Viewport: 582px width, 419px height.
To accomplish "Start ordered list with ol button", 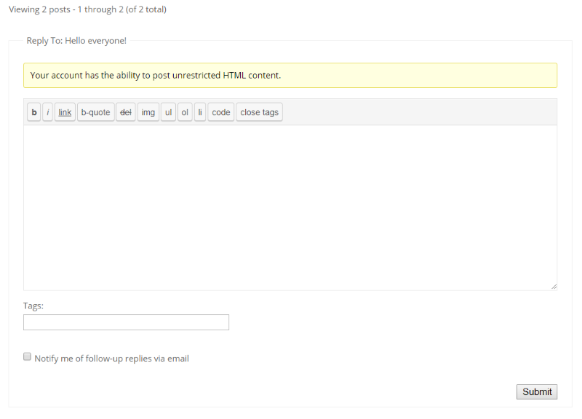I will point(185,112).
